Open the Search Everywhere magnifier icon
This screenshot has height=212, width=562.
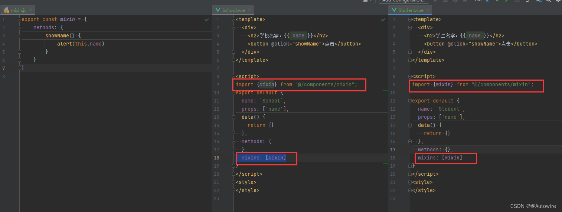(x=549, y=1)
